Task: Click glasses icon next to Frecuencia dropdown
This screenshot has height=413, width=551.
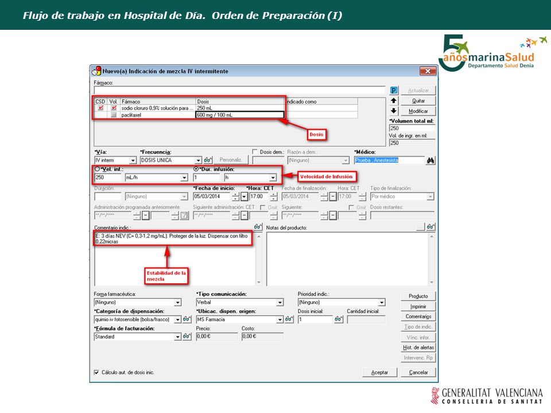Action: tap(208, 160)
